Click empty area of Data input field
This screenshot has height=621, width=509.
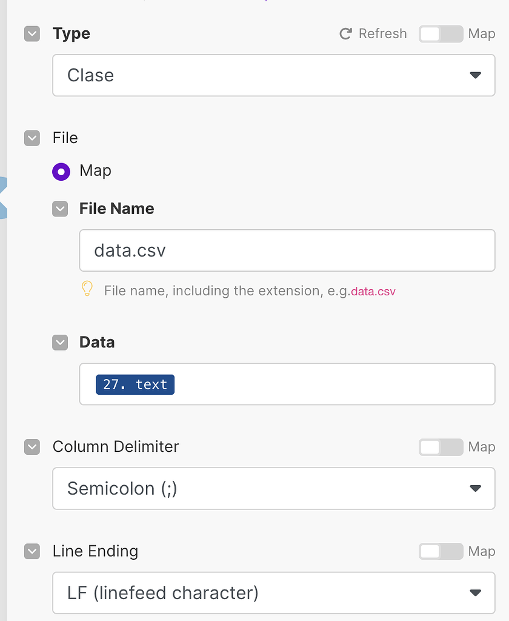333,384
